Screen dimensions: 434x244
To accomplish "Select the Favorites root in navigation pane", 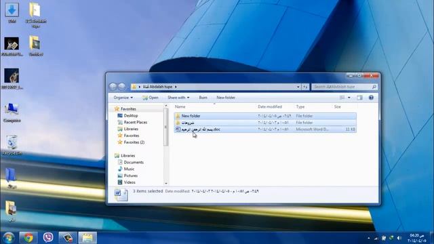I will pyautogui.click(x=125, y=109).
